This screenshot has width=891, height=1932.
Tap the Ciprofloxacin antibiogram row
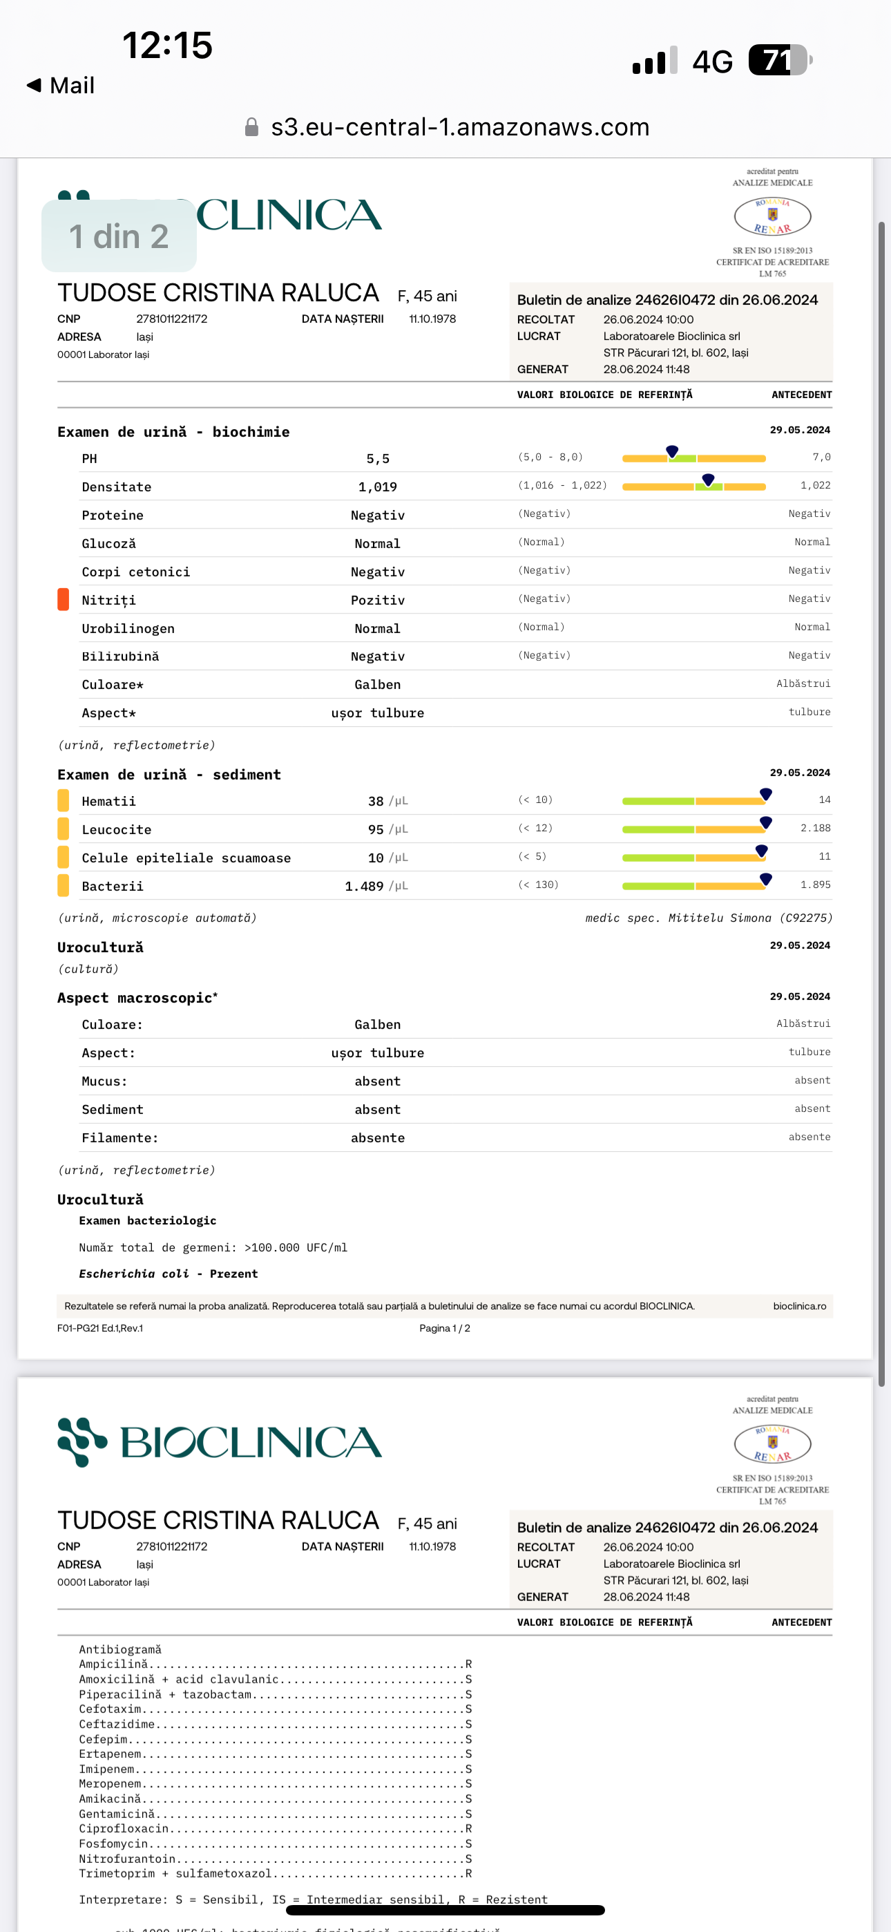276,1828
